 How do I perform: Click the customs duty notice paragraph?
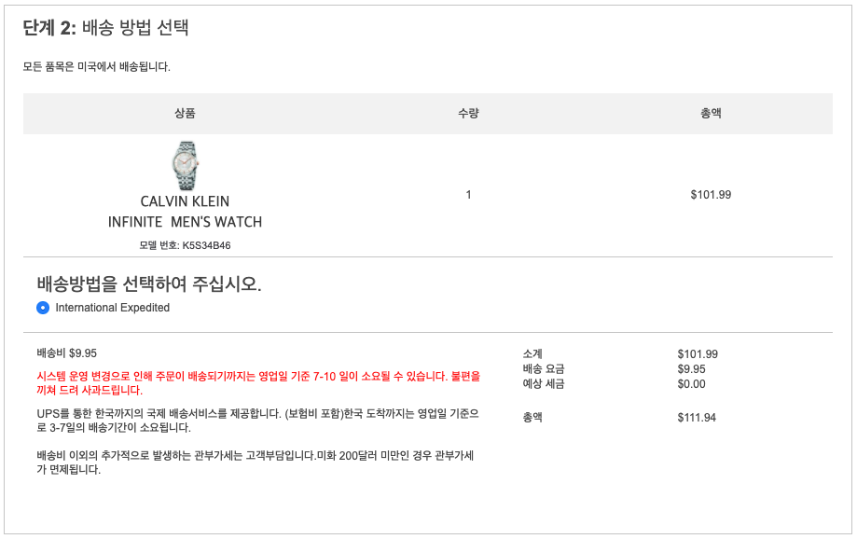tap(256, 462)
